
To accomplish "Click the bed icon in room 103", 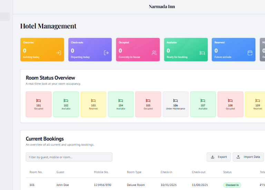I will pos(93,101).
